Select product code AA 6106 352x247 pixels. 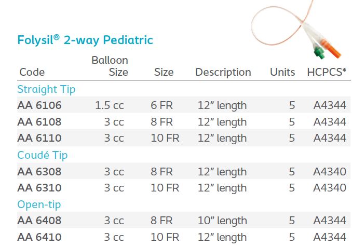tap(39, 106)
